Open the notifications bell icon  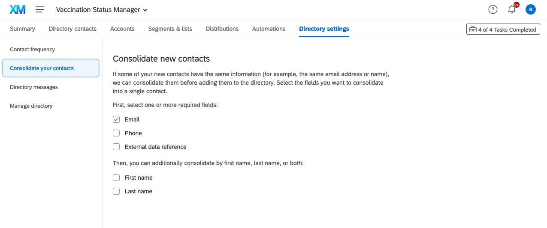point(511,9)
